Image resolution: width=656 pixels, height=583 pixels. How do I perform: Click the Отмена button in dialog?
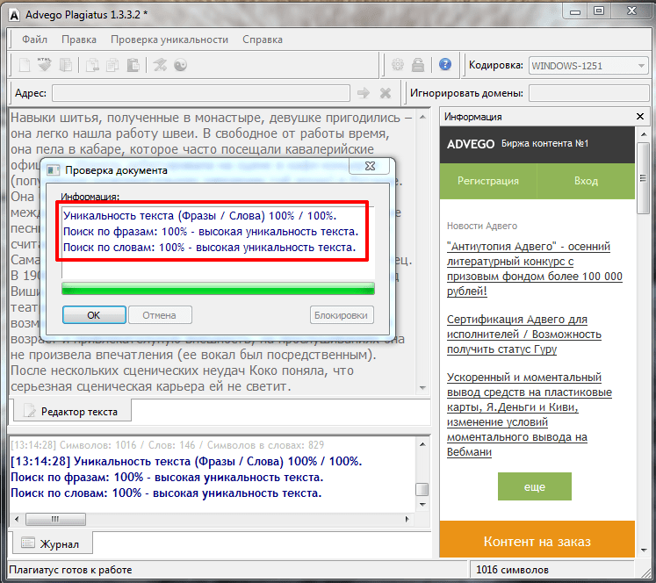click(160, 315)
